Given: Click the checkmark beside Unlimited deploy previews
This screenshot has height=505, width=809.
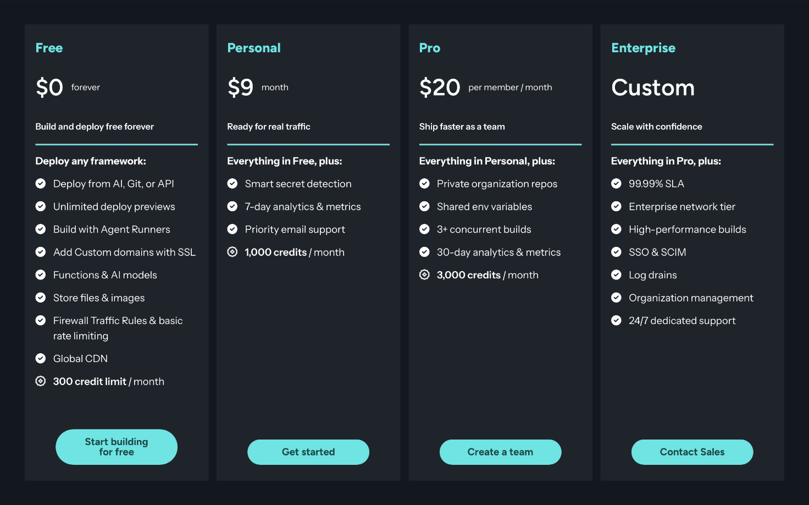Looking at the screenshot, I should 41,206.
